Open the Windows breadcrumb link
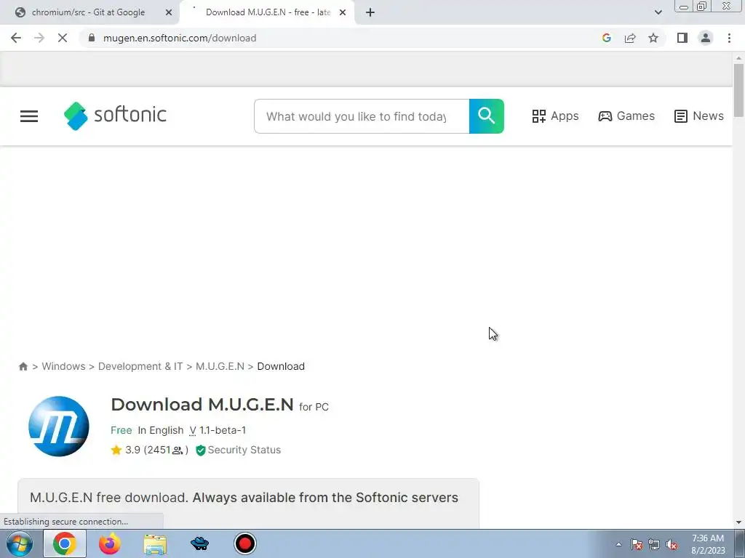 [64, 366]
